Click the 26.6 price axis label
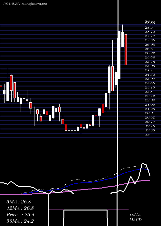Image resolution: width=161 pixels, height=226 pixels. tap(149, 49)
